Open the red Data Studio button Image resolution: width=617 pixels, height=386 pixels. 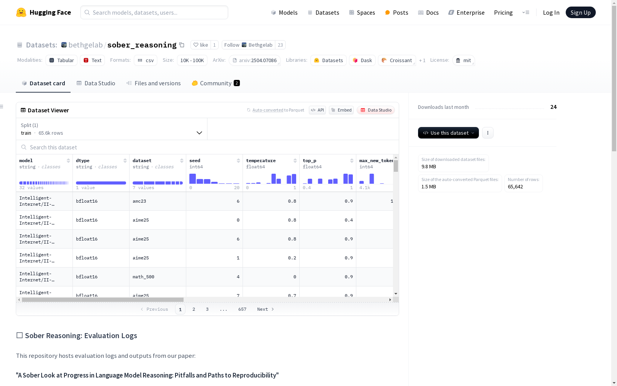[376, 110]
